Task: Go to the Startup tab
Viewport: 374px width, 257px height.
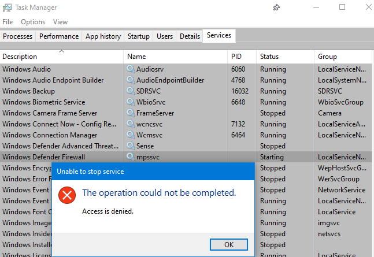Action: click(139, 36)
